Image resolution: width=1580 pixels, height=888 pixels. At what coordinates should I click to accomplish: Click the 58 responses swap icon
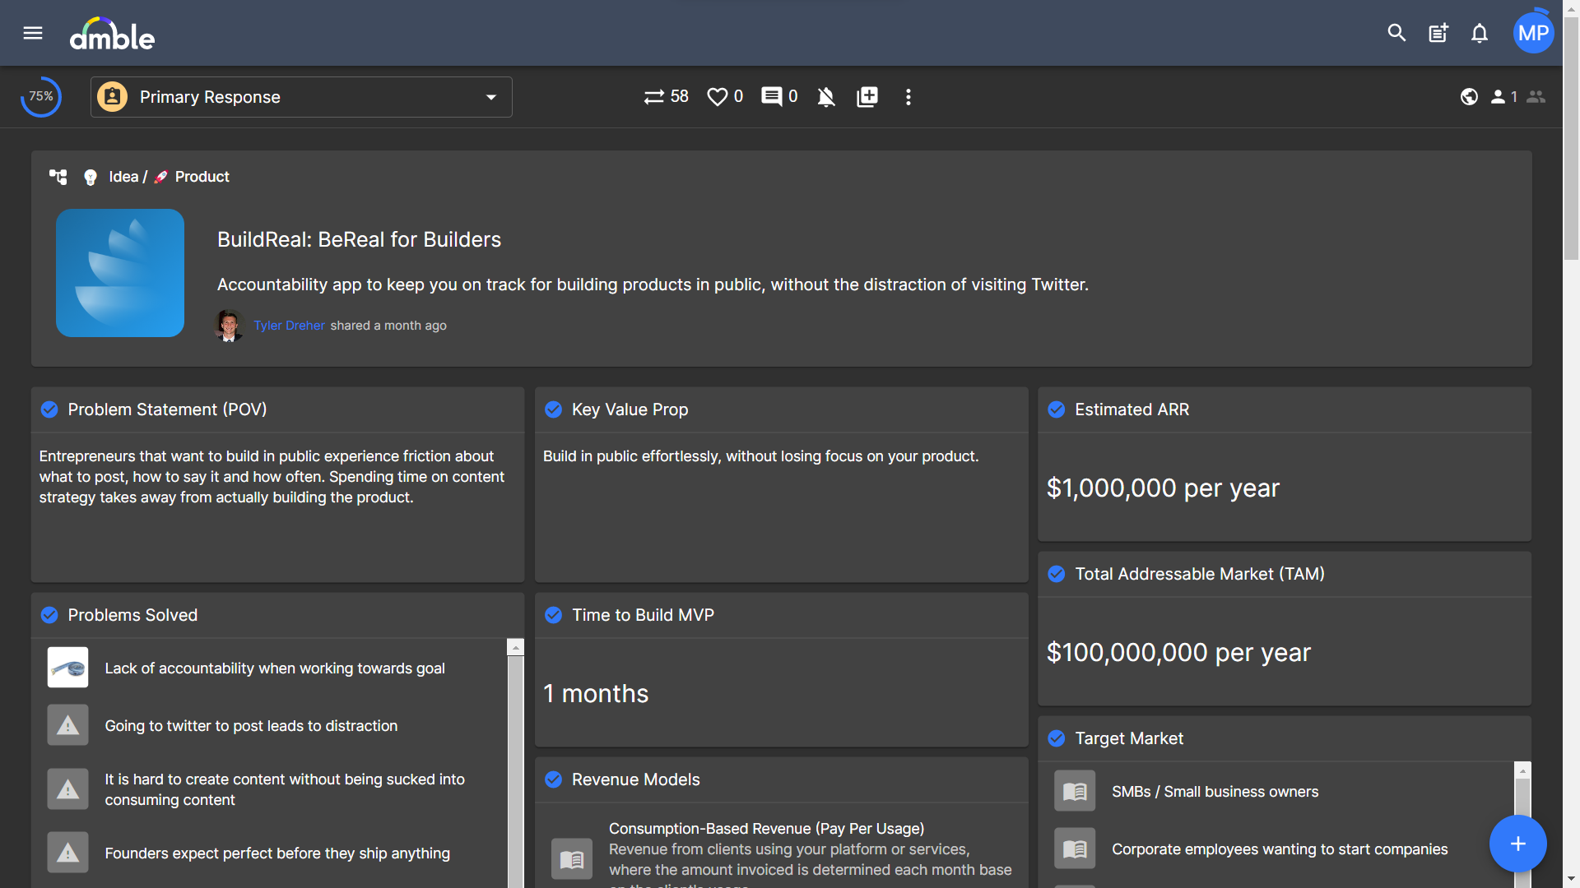654,97
